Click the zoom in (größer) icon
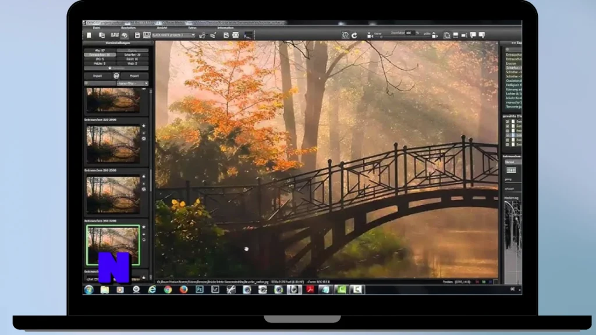The image size is (596, 335). [435, 35]
